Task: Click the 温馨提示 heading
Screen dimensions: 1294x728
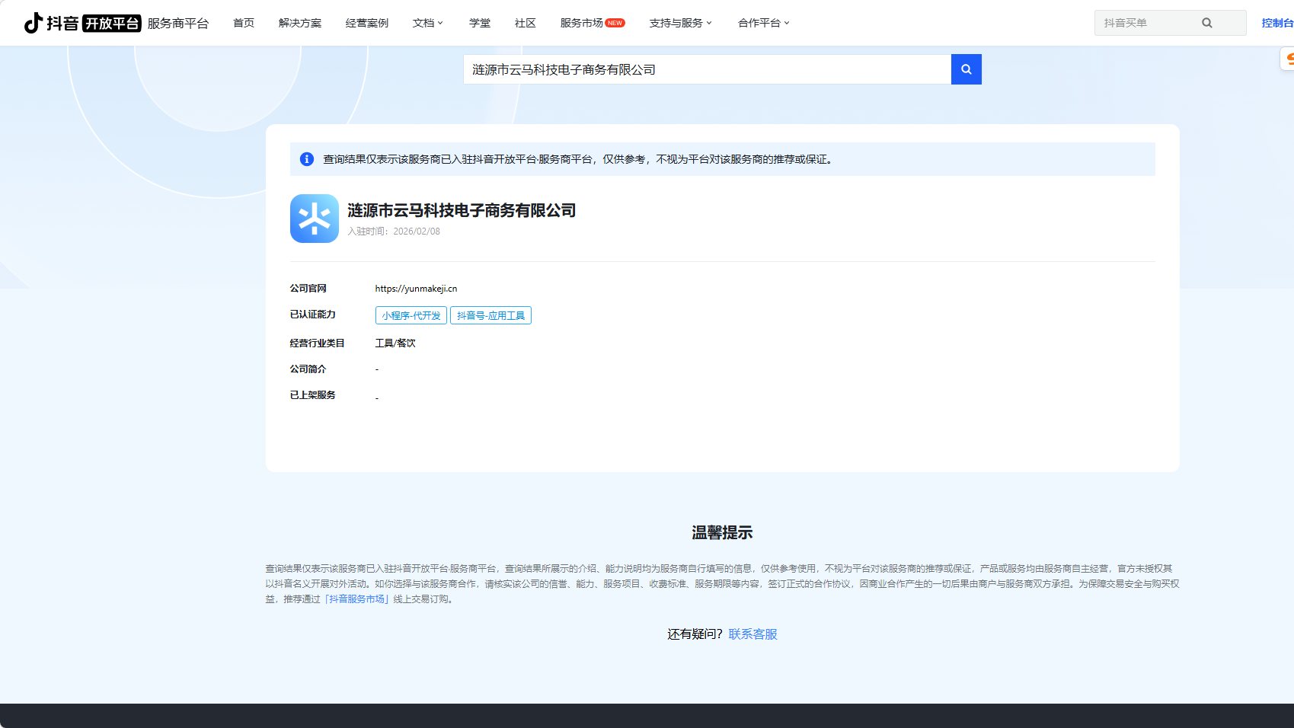Action: [722, 533]
